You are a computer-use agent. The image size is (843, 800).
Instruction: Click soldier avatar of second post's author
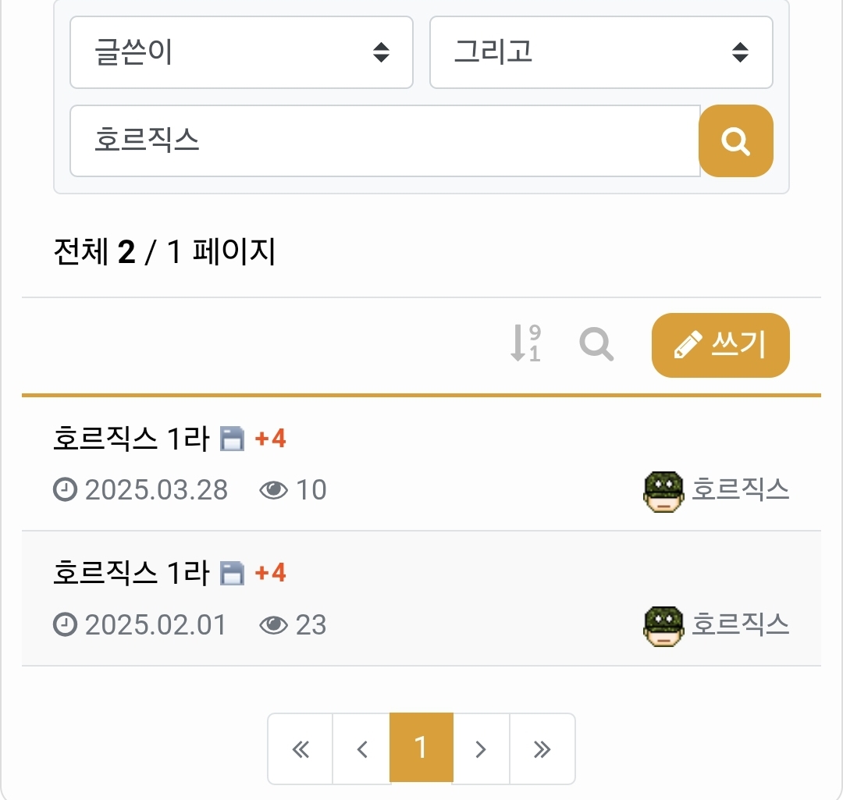(663, 626)
